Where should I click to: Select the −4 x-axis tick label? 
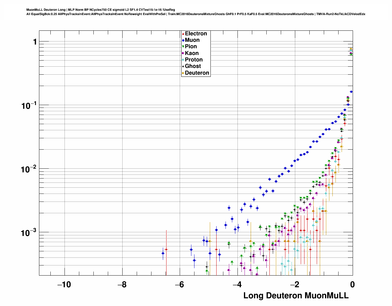click(237, 285)
